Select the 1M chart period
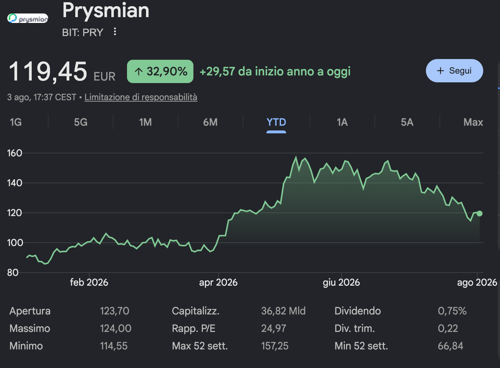The height and width of the screenshot is (368, 500). pos(145,122)
